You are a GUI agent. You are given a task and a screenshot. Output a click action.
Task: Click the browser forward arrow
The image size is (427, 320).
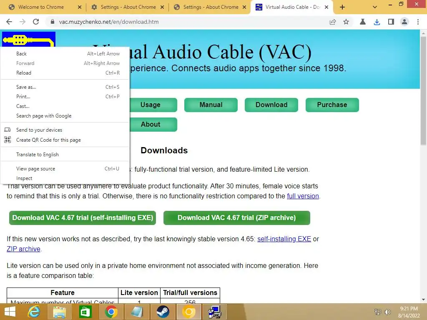23,22
